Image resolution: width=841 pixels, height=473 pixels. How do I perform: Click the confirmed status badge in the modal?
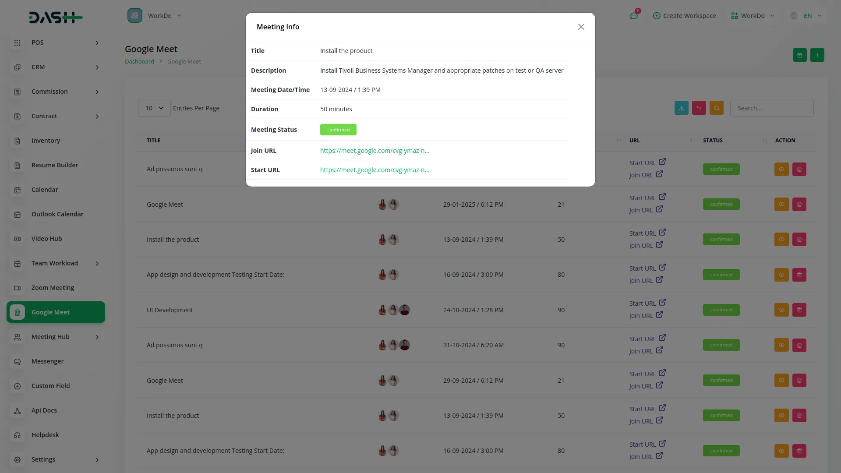pos(338,130)
